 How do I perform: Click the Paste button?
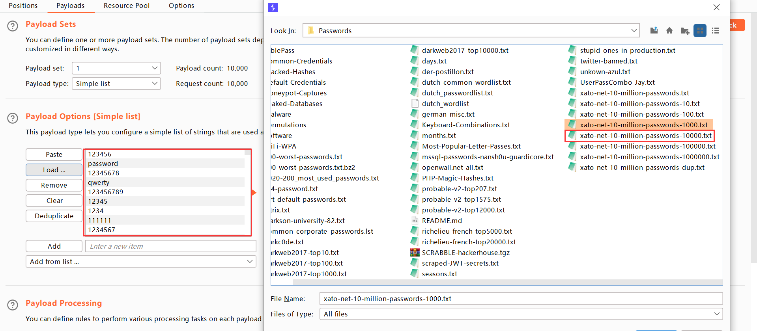pyautogui.click(x=54, y=154)
